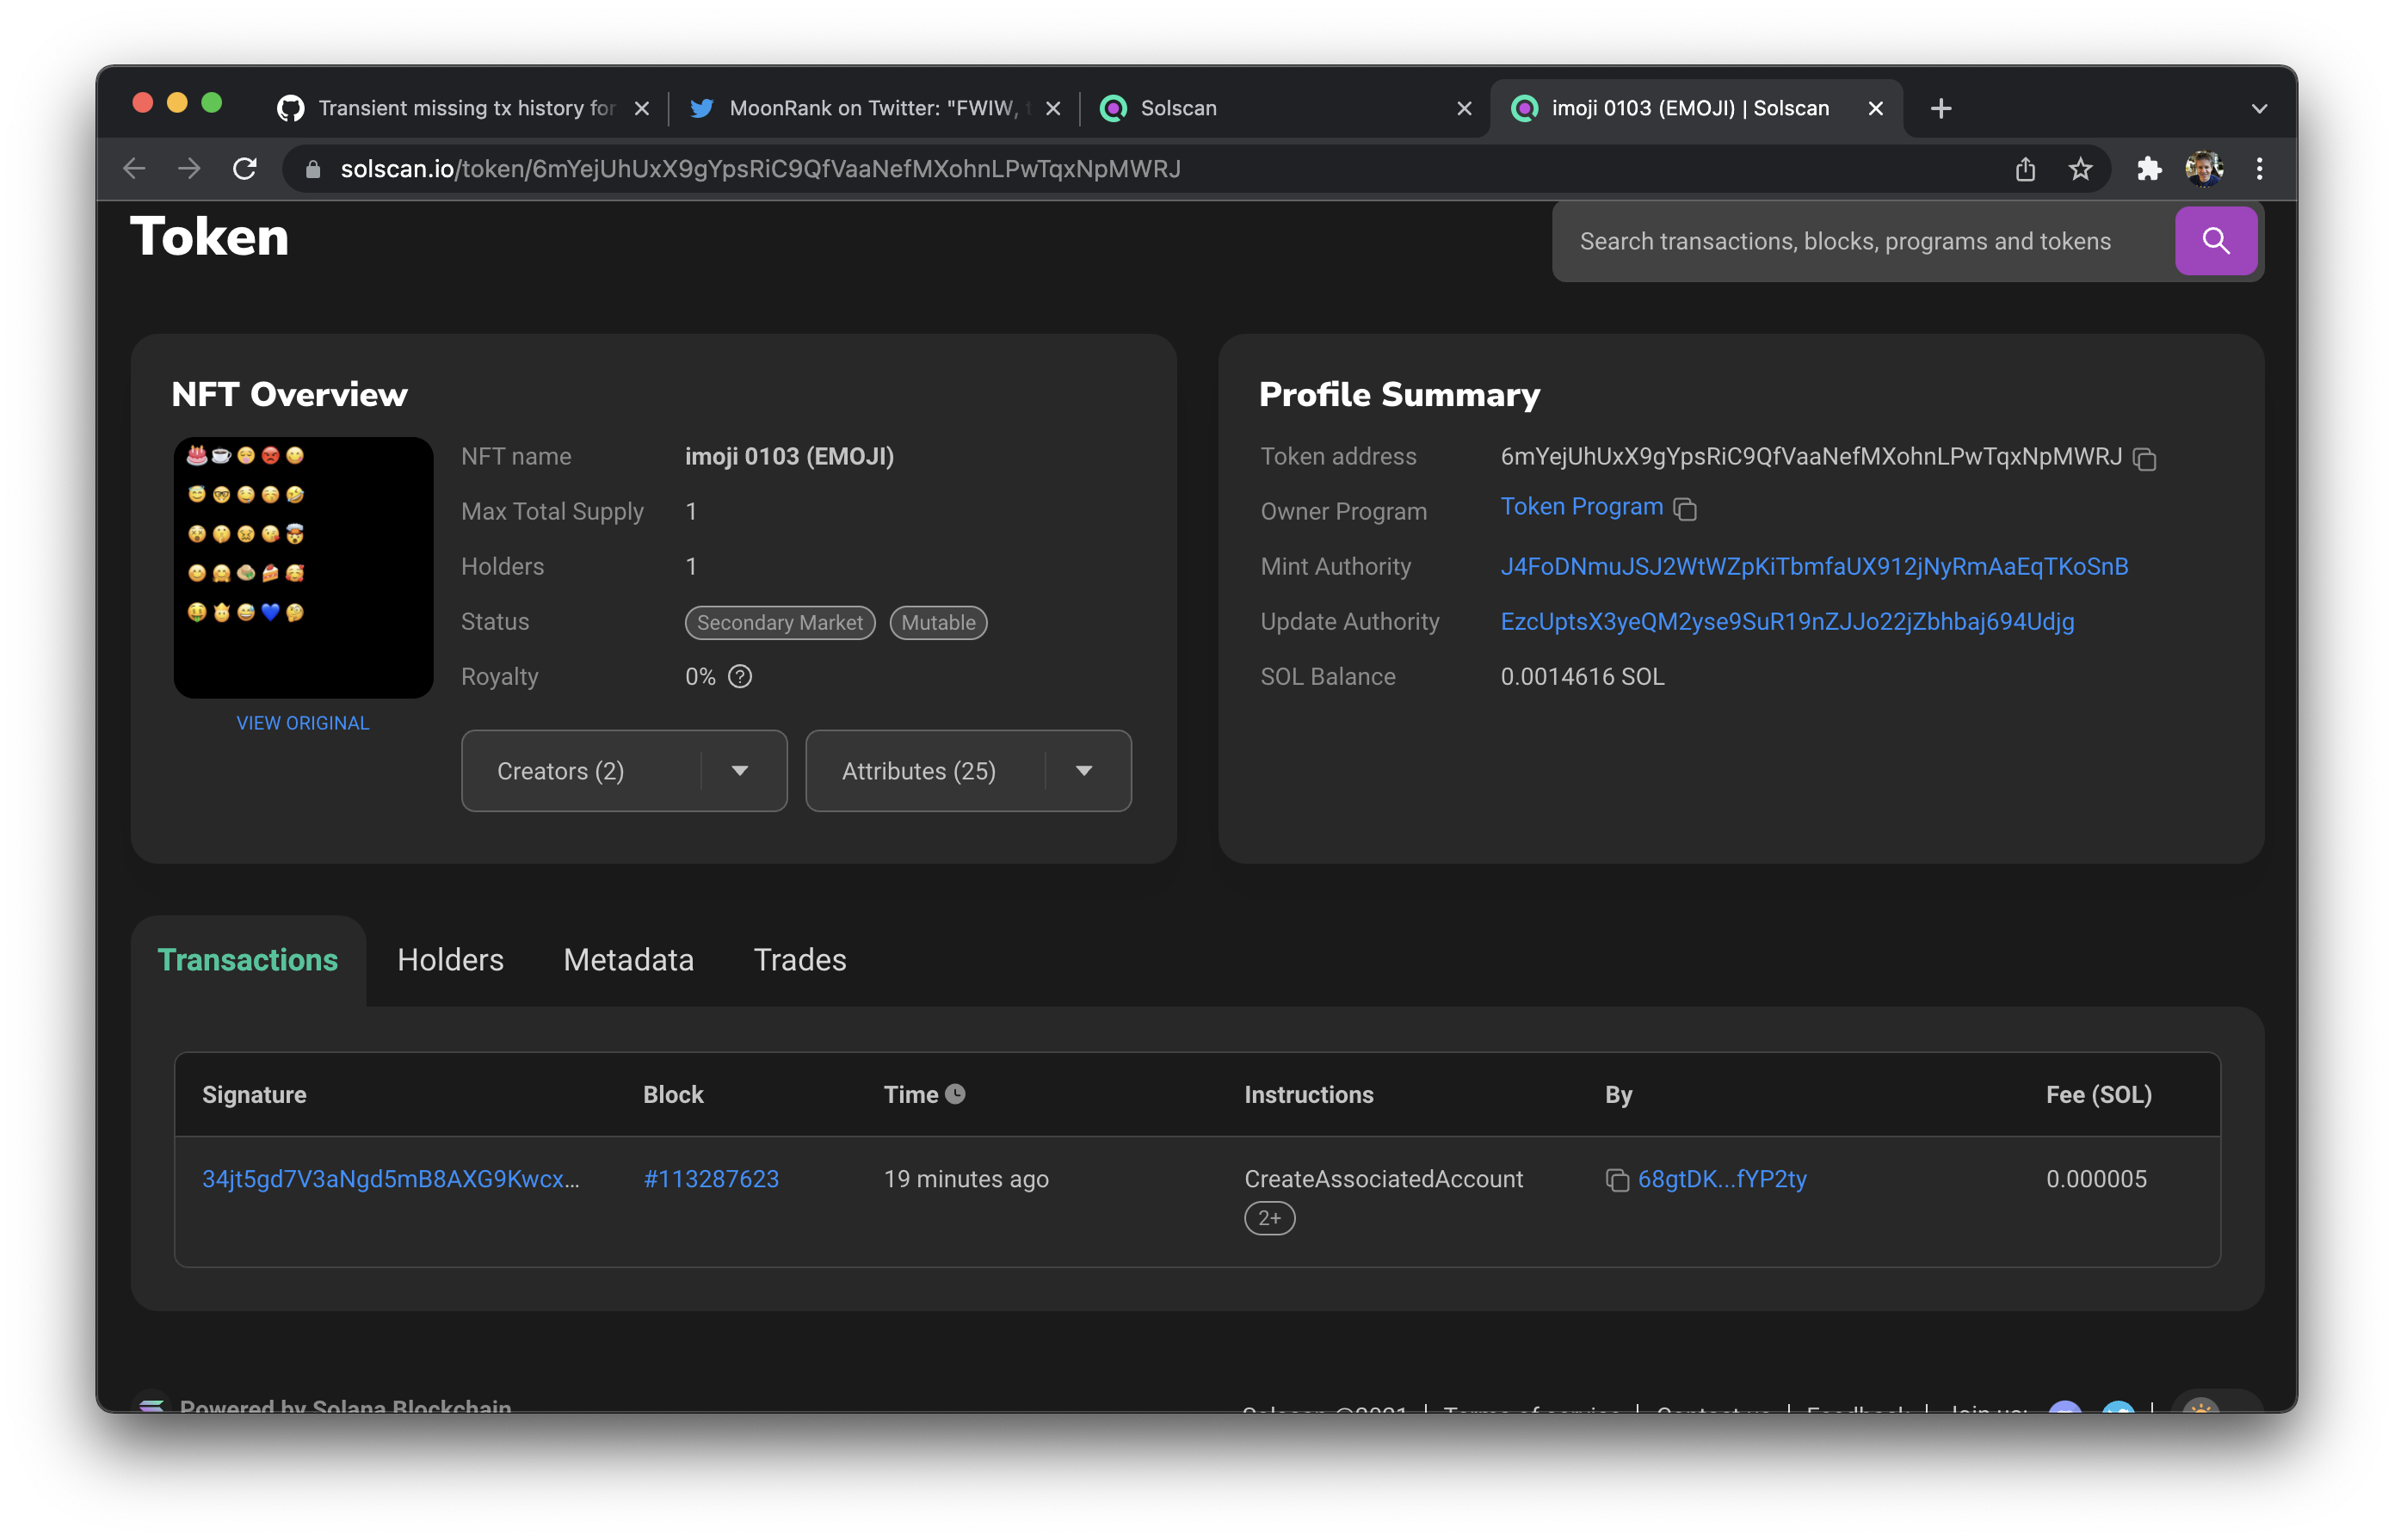Open the Metadata tab
Screen dimensions: 2394x1540
[x=628, y=959]
